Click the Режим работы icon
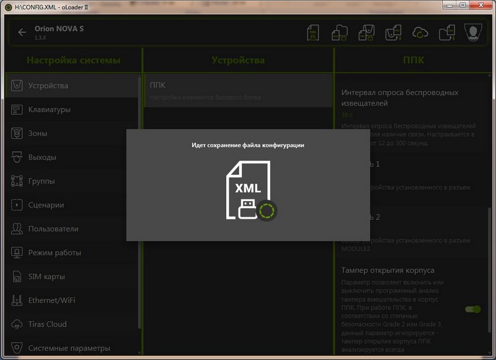The height and width of the screenshot is (360, 496). tap(17, 253)
